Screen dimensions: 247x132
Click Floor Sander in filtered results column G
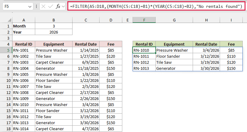[x=174, y=56]
